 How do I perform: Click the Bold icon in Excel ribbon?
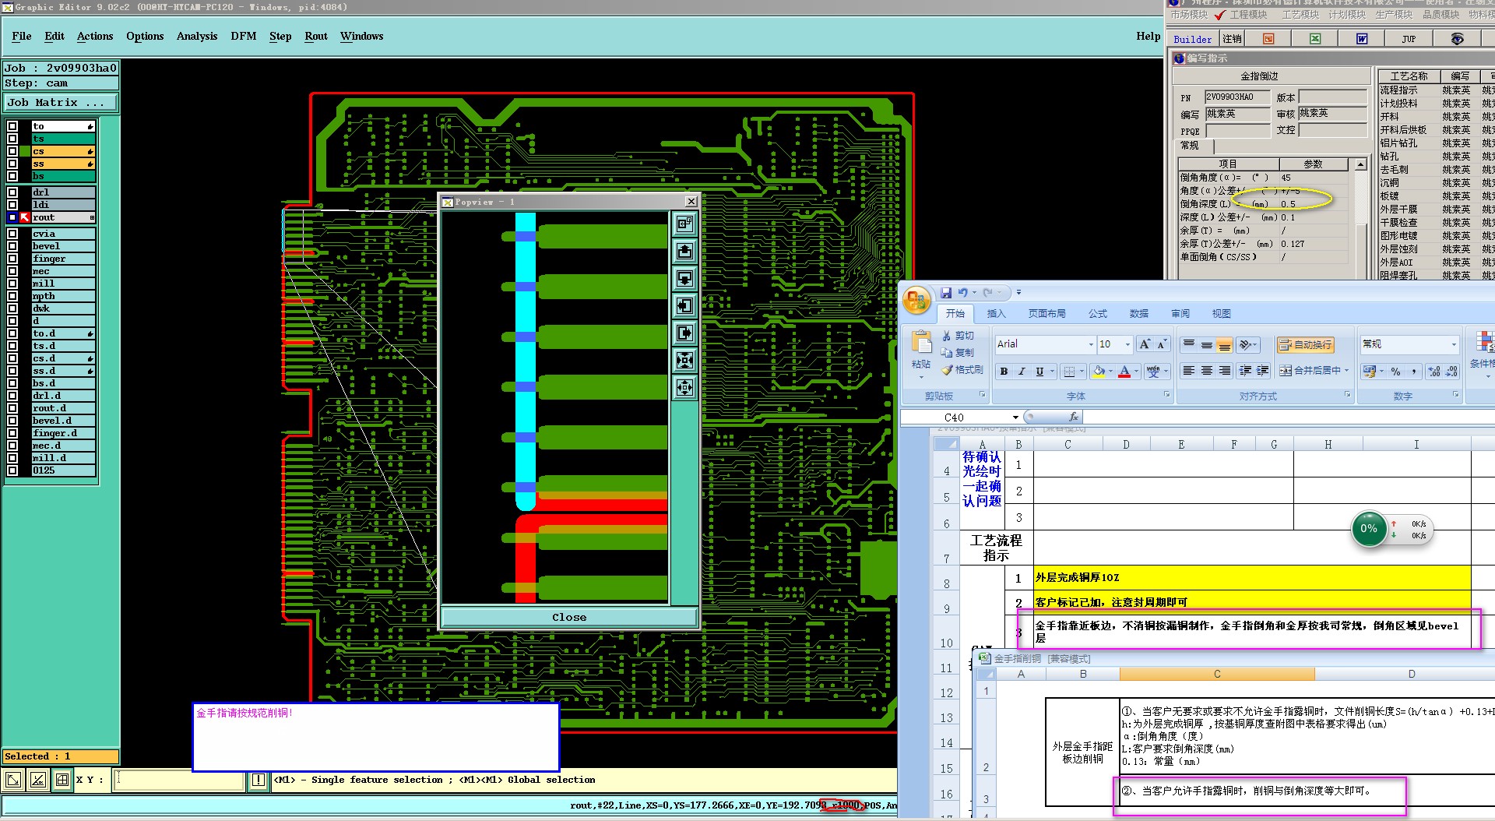tap(1004, 372)
